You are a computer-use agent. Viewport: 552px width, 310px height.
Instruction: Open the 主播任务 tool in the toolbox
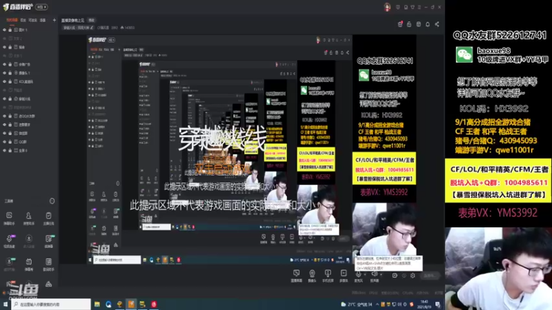[x=48, y=218]
